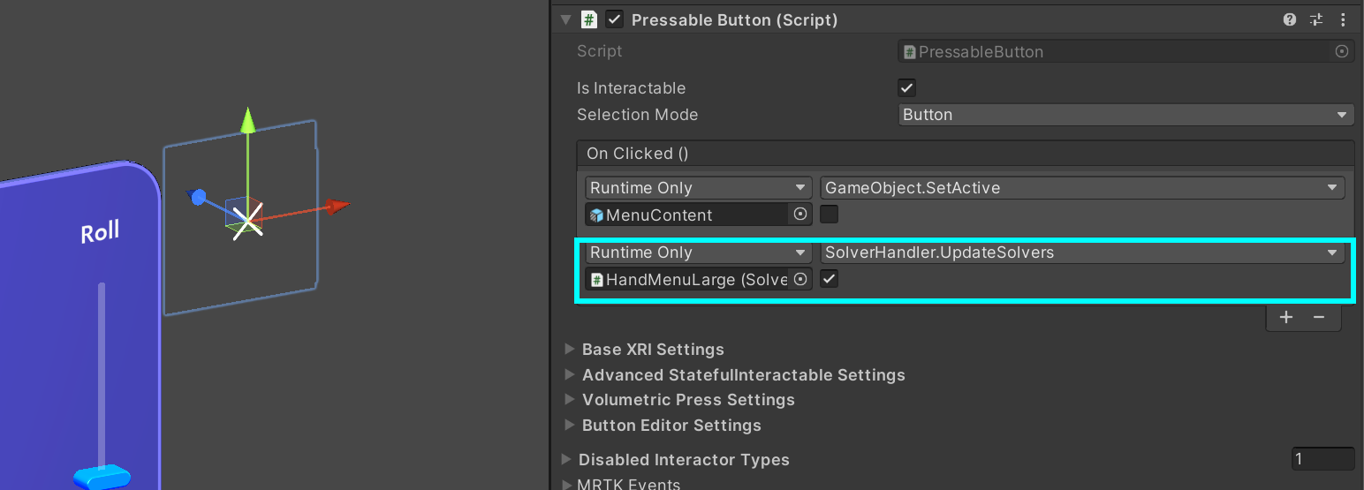Click the On Clicked () event header
Viewport: 1364px width, 490px height.
coord(965,153)
